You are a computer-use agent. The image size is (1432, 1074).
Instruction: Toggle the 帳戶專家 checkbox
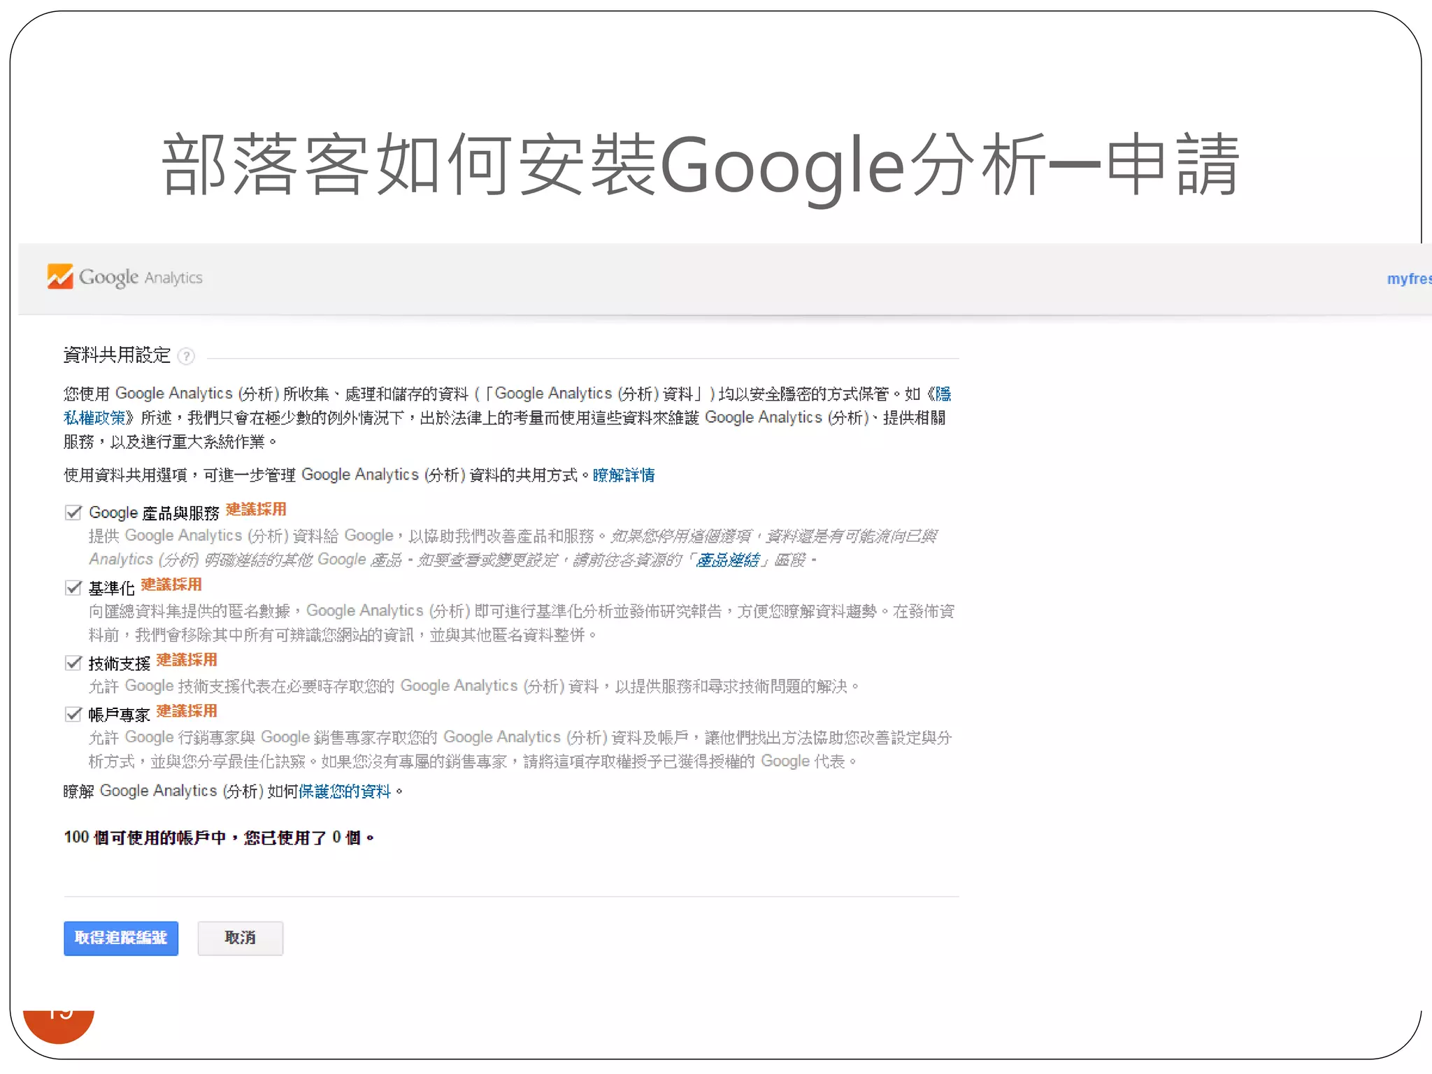tap(73, 714)
